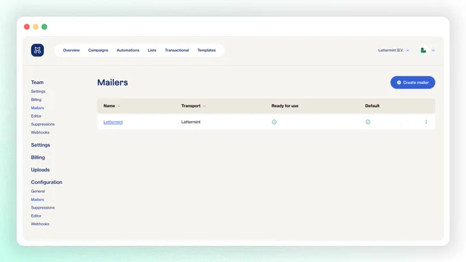Screen dimensions: 466x262
Task: Go to the Overview tab
Action: pos(71,50)
